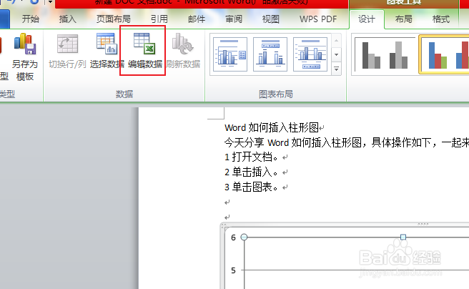
Task: Open the 邮件 (Mailings) tab
Action: pos(197,19)
